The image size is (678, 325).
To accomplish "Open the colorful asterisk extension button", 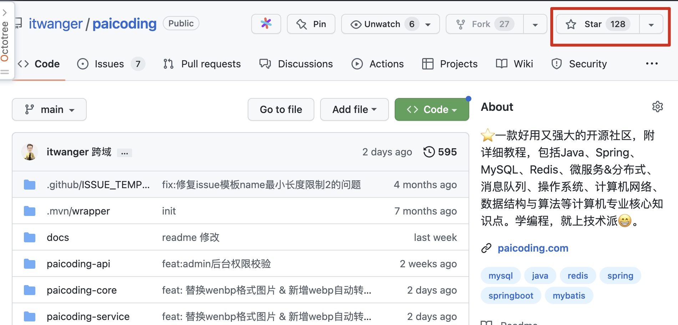I will pos(266,24).
